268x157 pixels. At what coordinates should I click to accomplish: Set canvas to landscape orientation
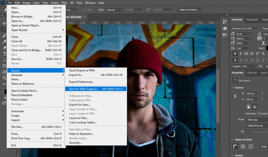pyautogui.click(x=254, y=107)
